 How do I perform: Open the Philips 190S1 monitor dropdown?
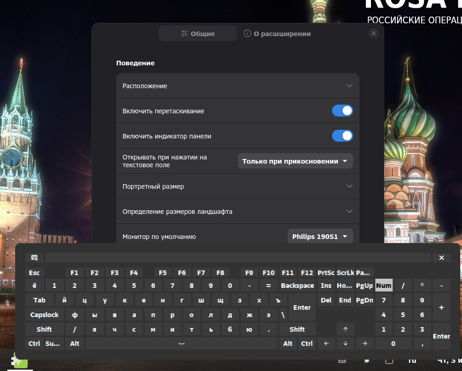click(320, 237)
